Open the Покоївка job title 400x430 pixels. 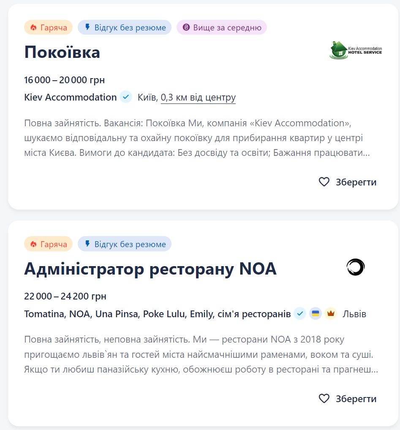pyautogui.click(x=62, y=52)
